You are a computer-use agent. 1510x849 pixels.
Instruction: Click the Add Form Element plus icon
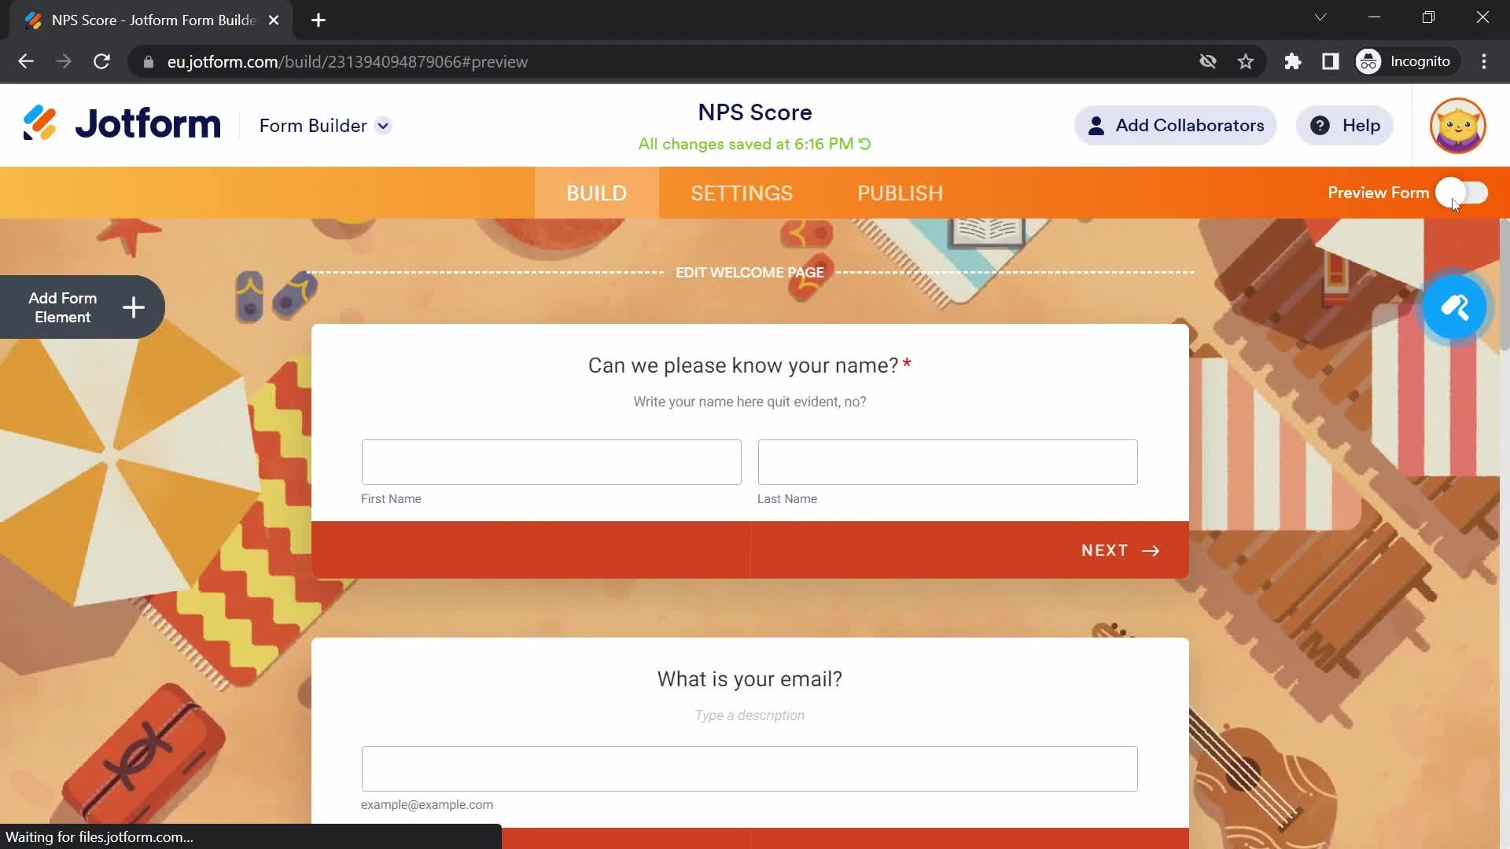[133, 307]
